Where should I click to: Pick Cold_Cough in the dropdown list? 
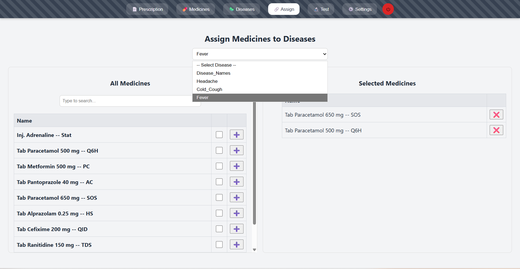209,89
